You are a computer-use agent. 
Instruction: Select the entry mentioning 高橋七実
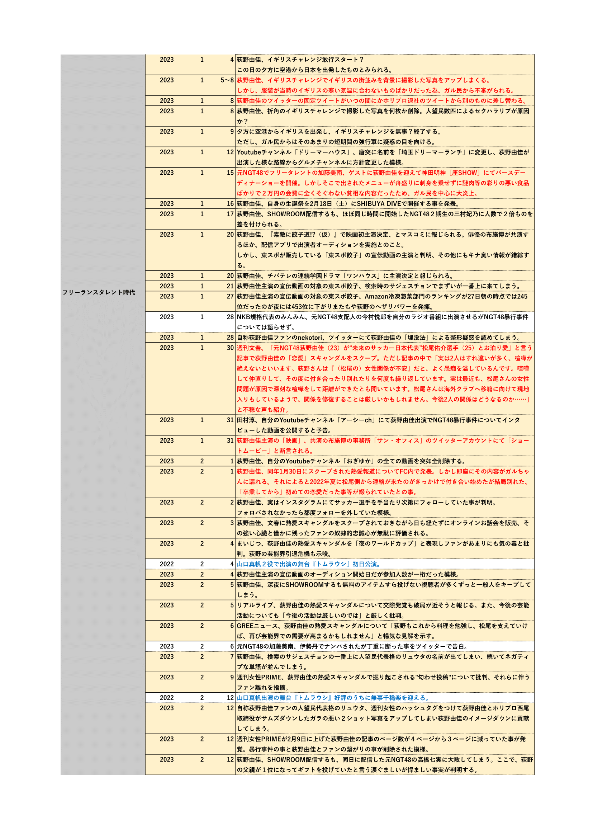coord(385,764)
